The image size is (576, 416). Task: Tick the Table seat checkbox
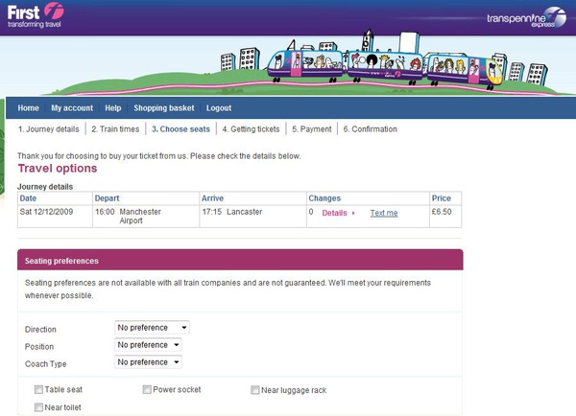(38, 389)
